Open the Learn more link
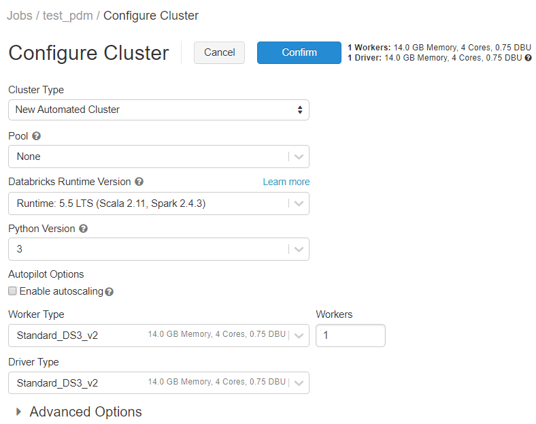This screenshot has height=424, width=536. (x=286, y=182)
